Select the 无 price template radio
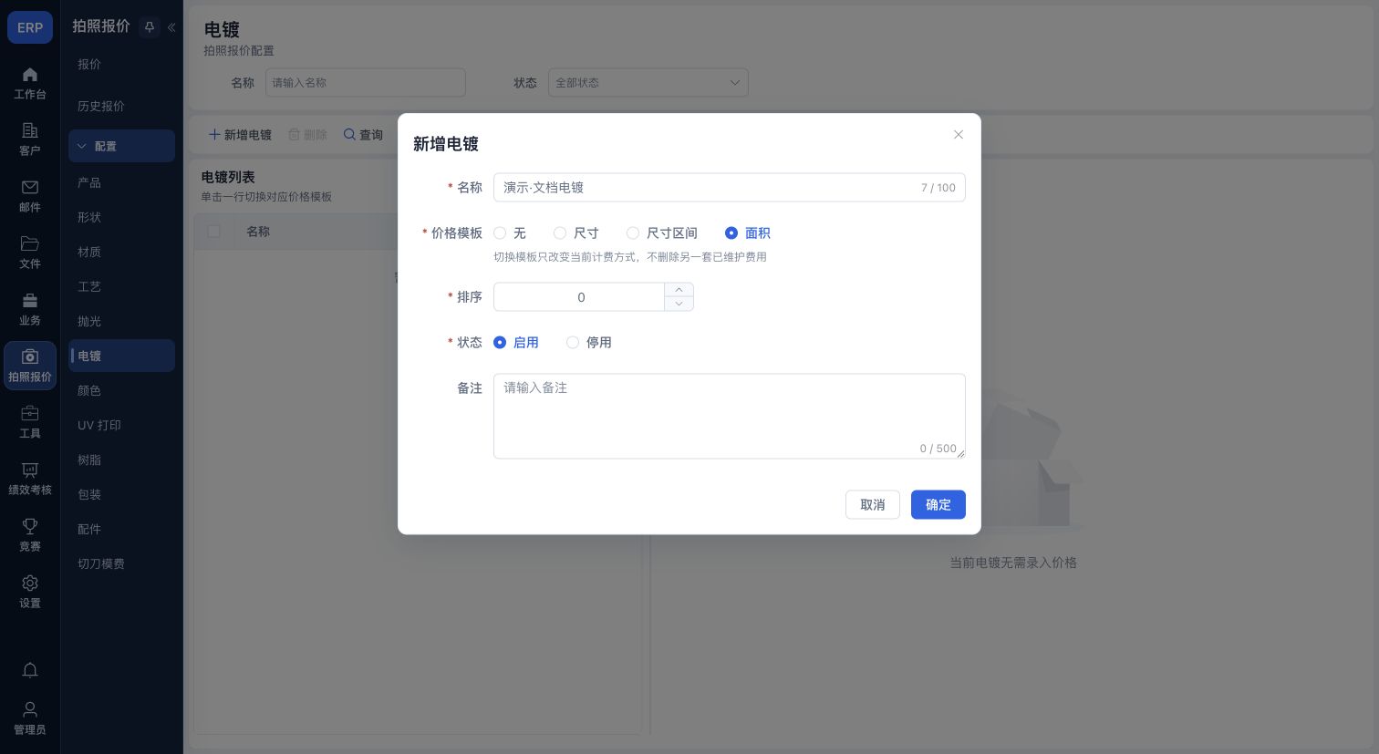 point(510,233)
